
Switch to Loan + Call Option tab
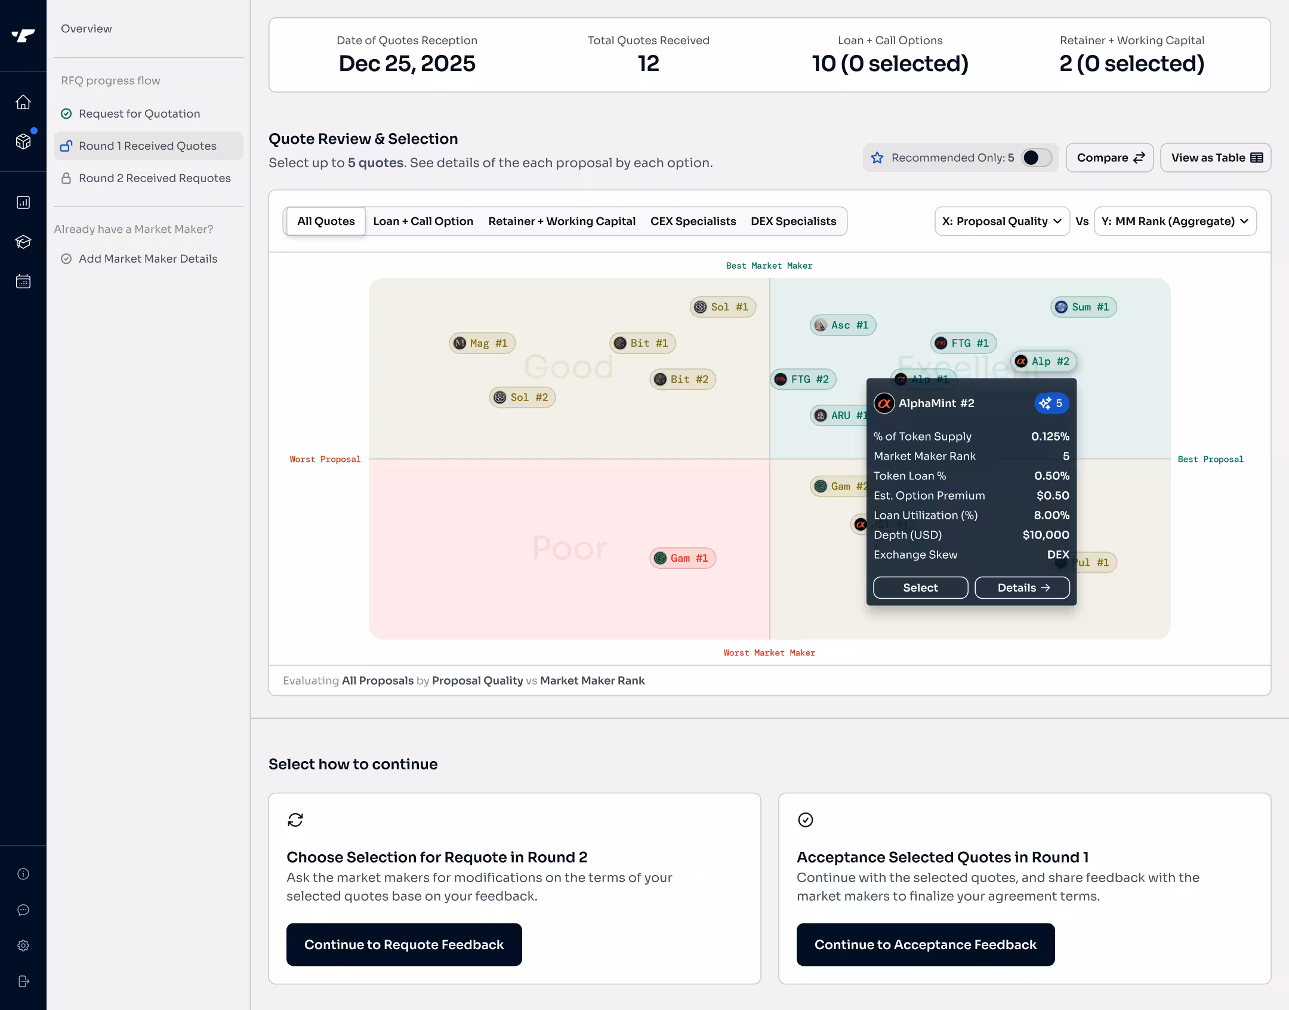[423, 221]
